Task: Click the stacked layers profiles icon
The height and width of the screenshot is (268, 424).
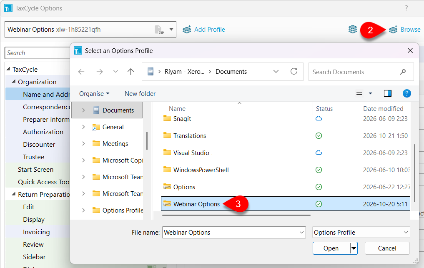Action: point(353,29)
